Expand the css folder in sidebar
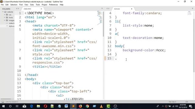Screen dimensions: 195x109 pyautogui.click(x=5, y=15)
